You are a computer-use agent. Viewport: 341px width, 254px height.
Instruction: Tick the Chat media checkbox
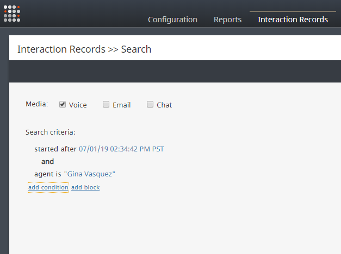[150, 104]
